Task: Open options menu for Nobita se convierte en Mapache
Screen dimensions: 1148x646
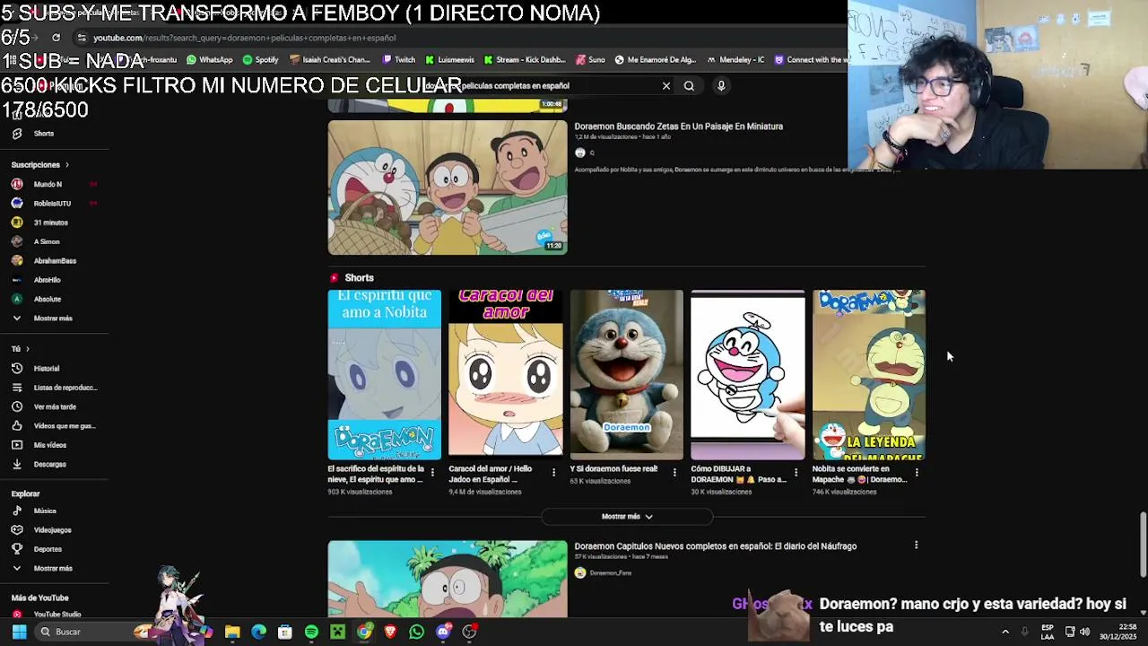Action: pyautogui.click(x=917, y=472)
